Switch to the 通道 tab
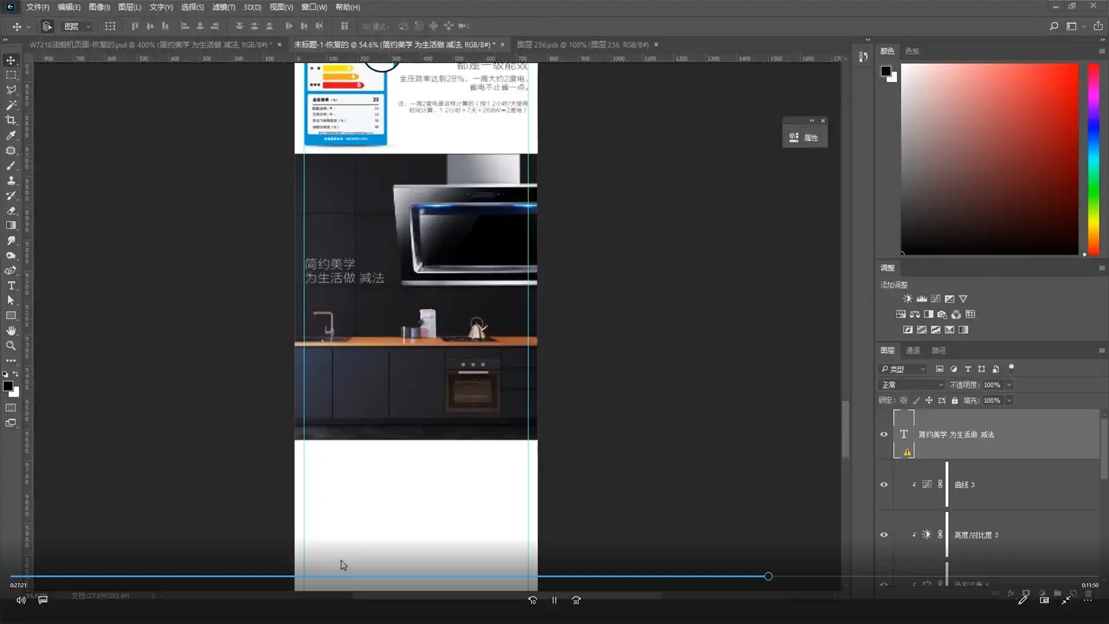The width and height of the screenshot is (1109, 624). pos(913,351)
